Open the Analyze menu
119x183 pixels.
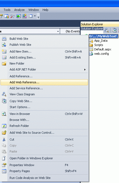point(19,10)
